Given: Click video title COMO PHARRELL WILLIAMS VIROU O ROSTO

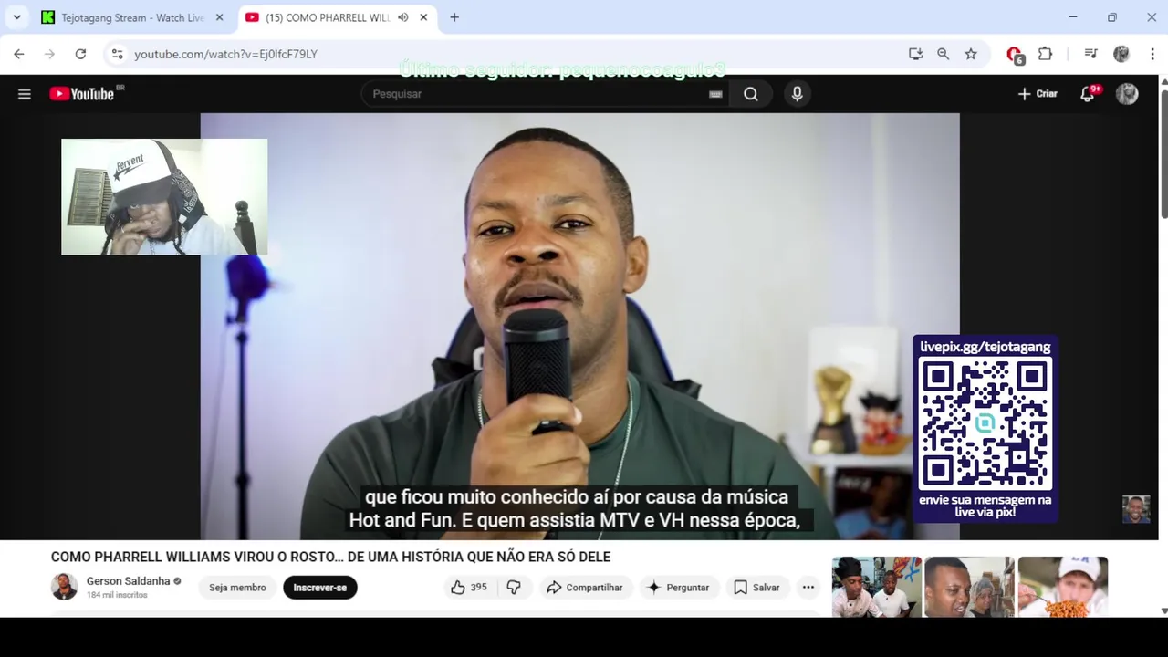Looking at the screenshot, I should point(330,557).
